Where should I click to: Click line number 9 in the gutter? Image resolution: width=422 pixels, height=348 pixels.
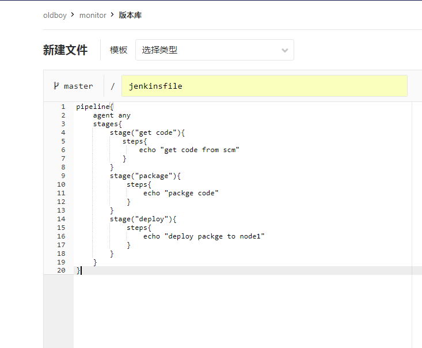(63, 176)
